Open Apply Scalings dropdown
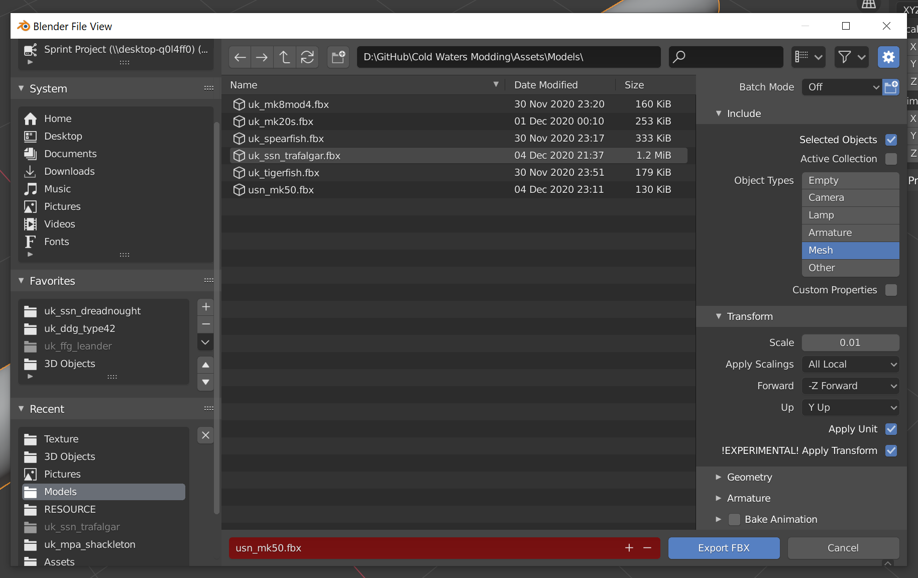The image size is (918, 578). point(850,364)
